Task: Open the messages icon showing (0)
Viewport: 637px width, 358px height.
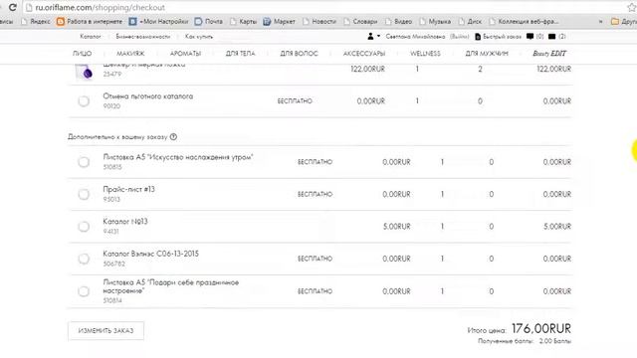Action: click(531, 37)
